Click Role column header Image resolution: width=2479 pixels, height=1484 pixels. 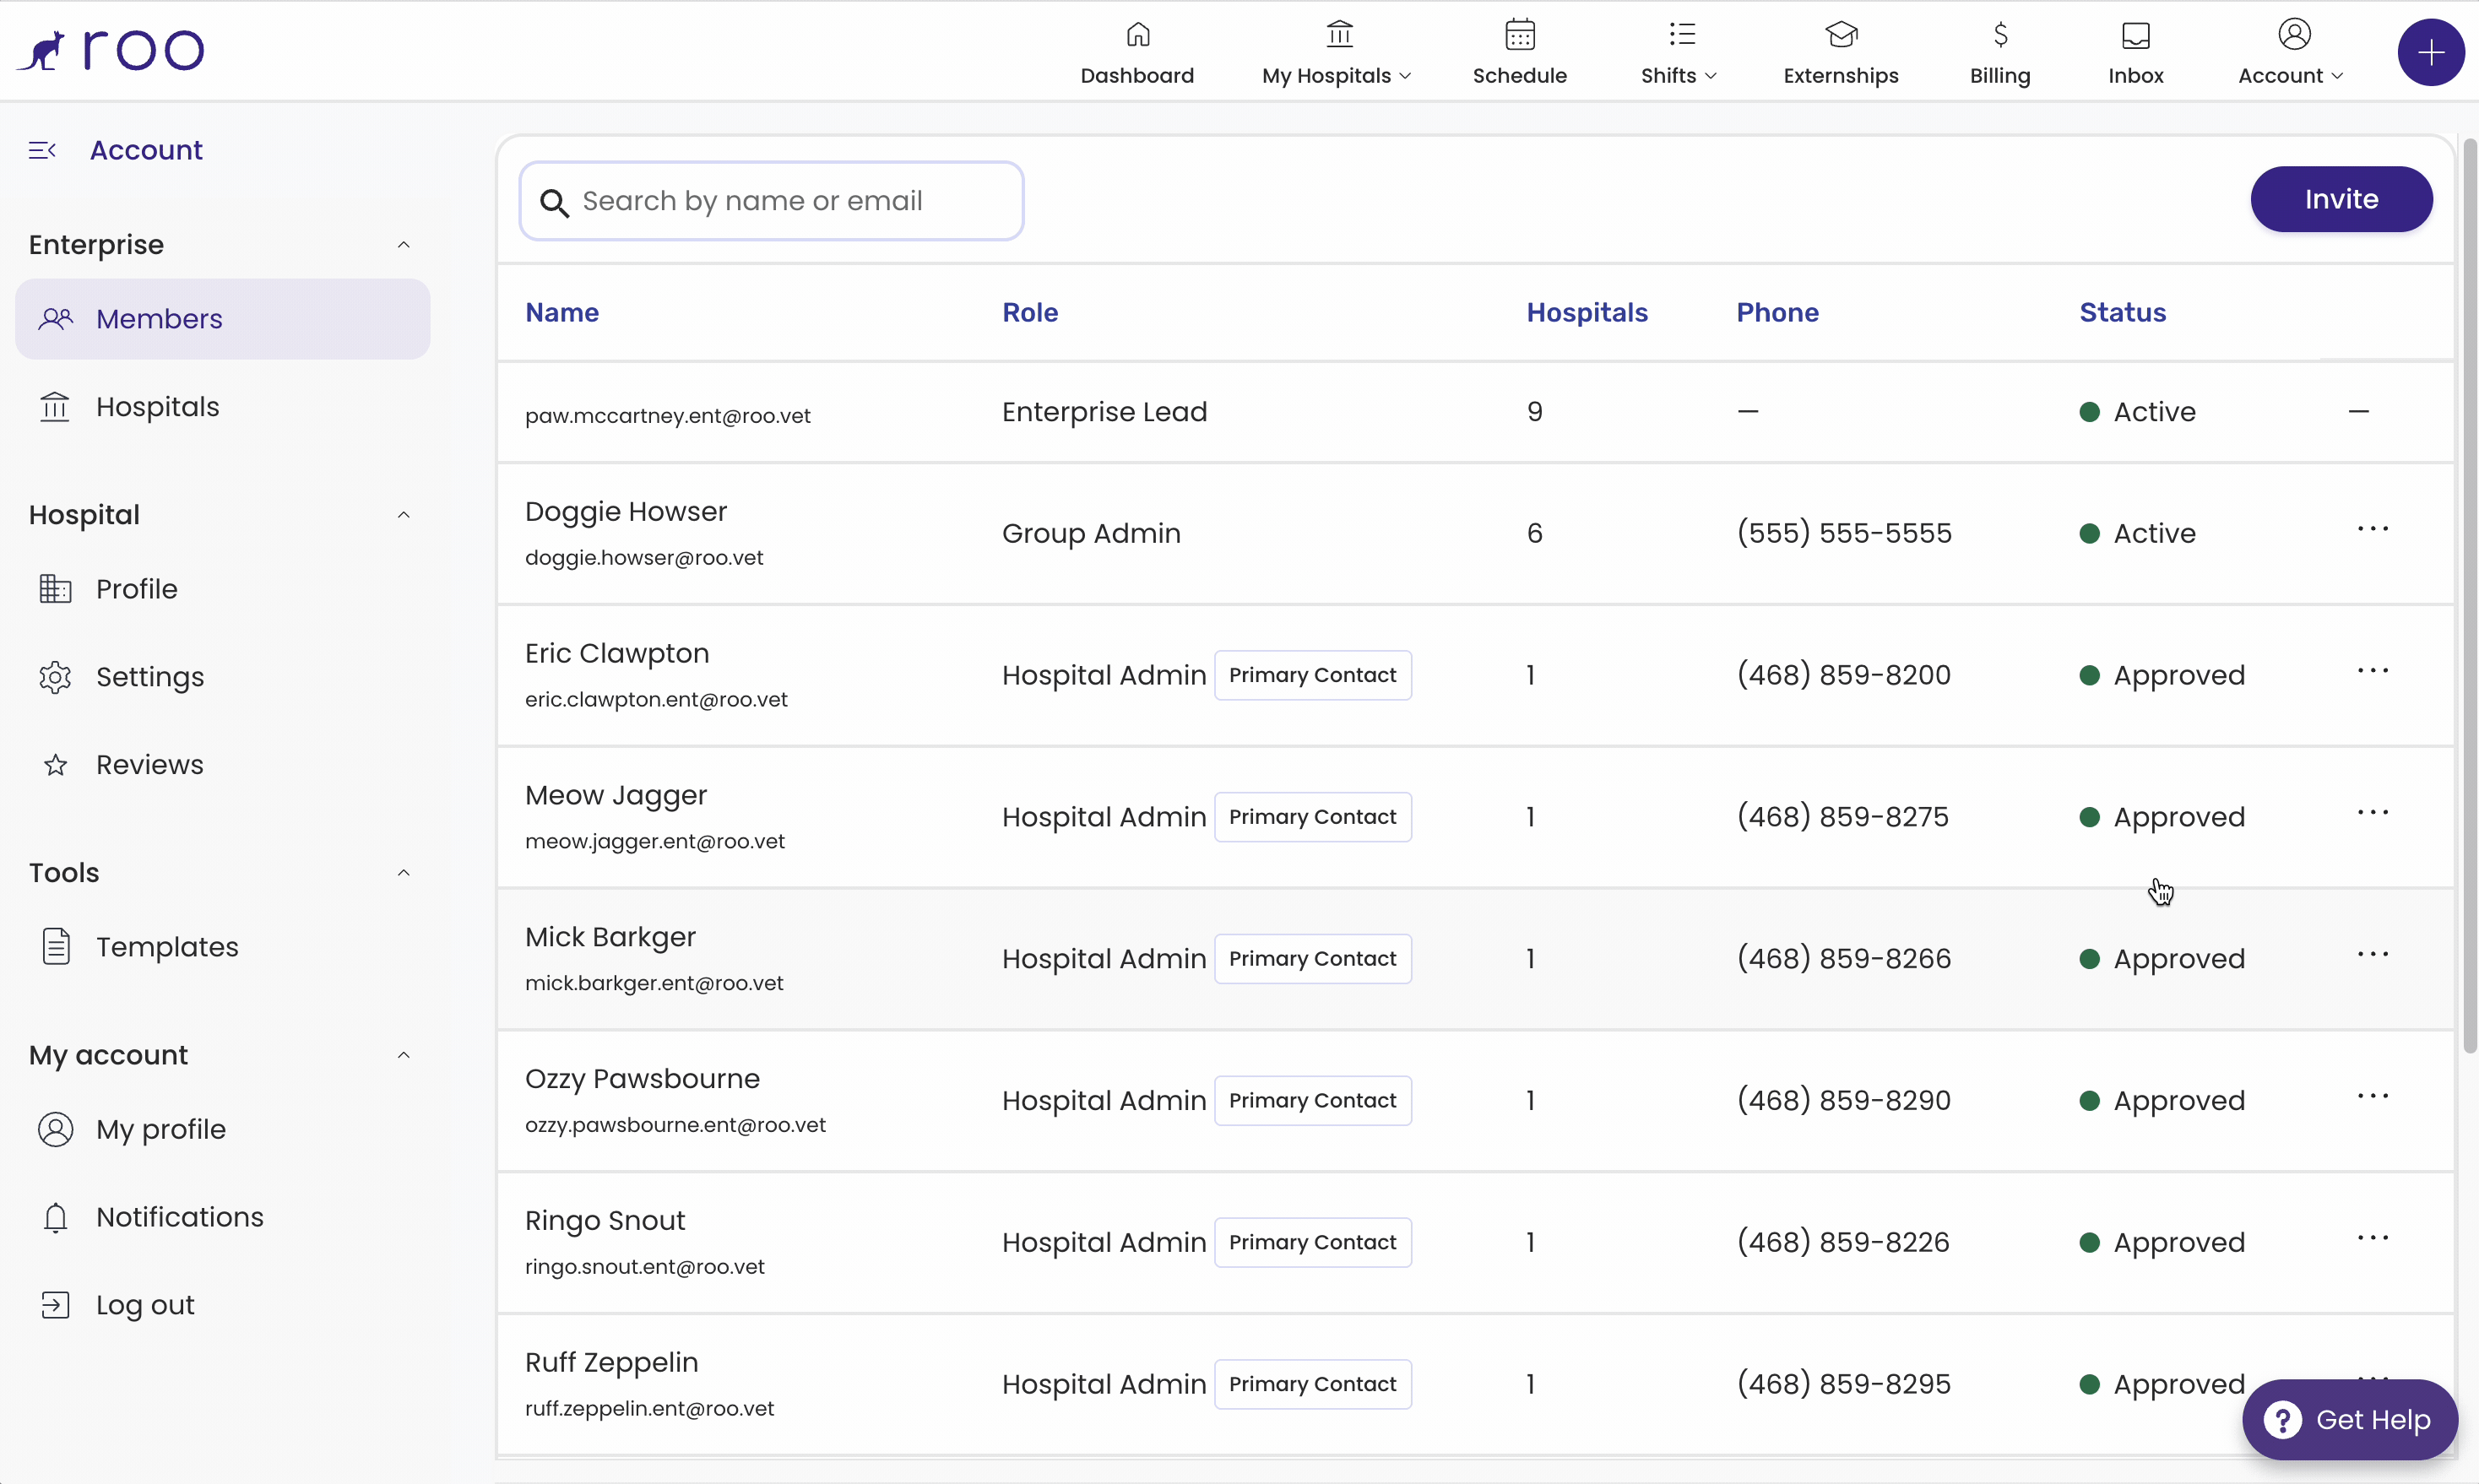pos(1030,312)
